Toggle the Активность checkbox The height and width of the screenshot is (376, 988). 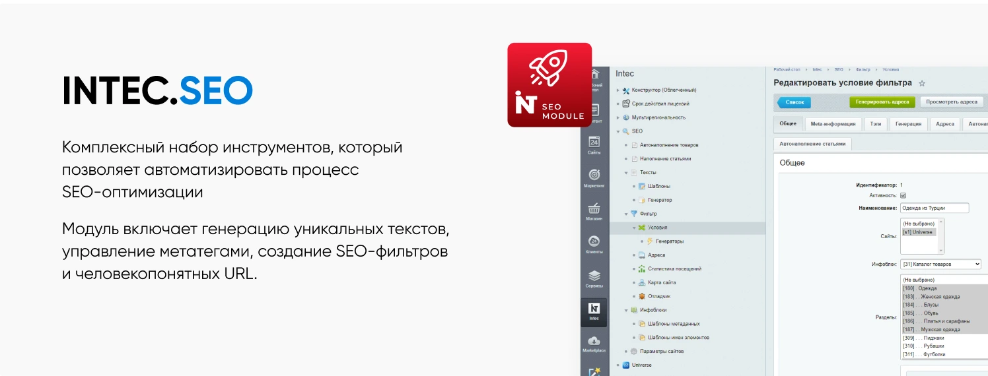903,196
